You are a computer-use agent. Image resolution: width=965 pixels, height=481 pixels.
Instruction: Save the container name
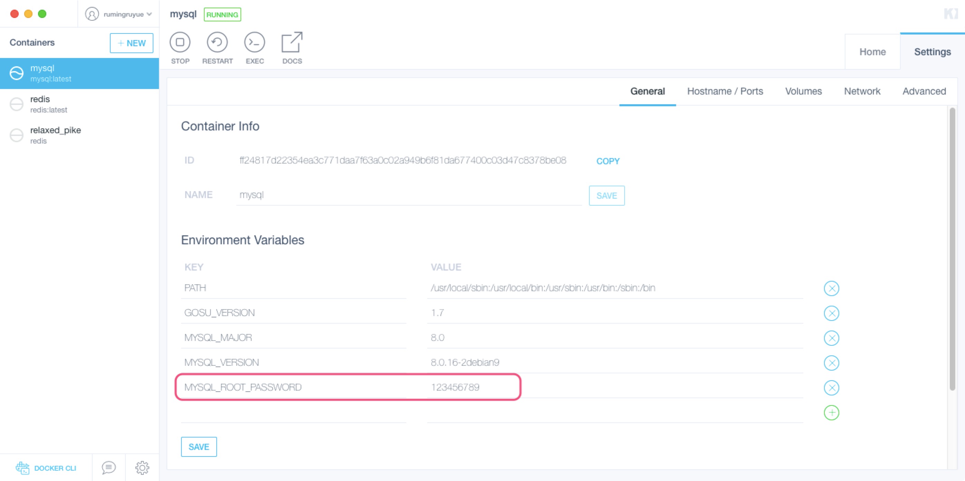coord(606,196)
